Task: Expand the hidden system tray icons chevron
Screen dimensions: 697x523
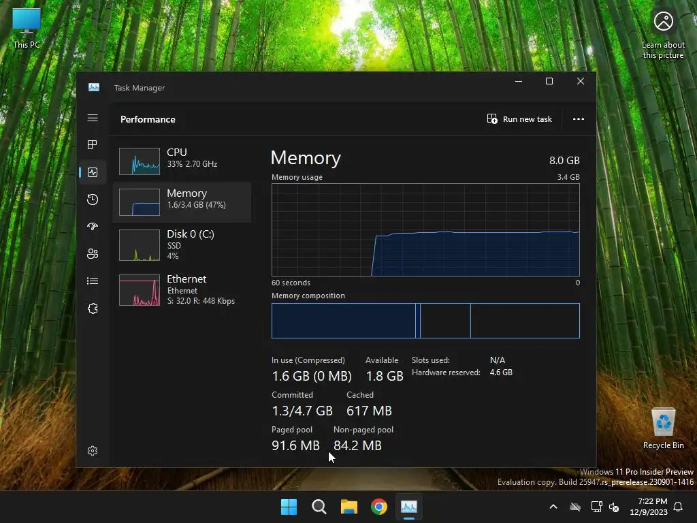Action: (553, 507)
